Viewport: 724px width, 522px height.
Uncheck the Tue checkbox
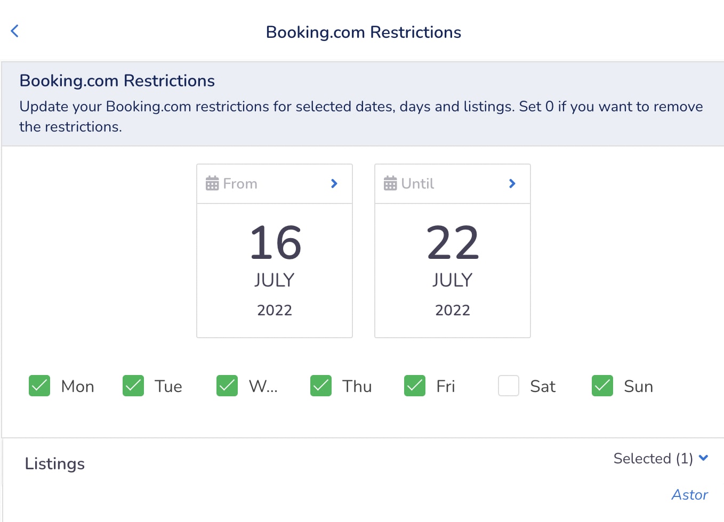tap(133, 386)
